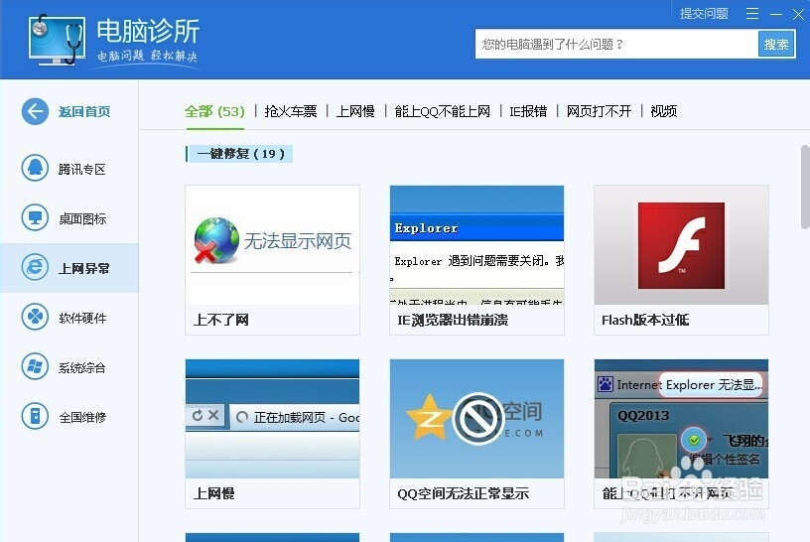Click the 全国维修 sidebar icon

35,416
